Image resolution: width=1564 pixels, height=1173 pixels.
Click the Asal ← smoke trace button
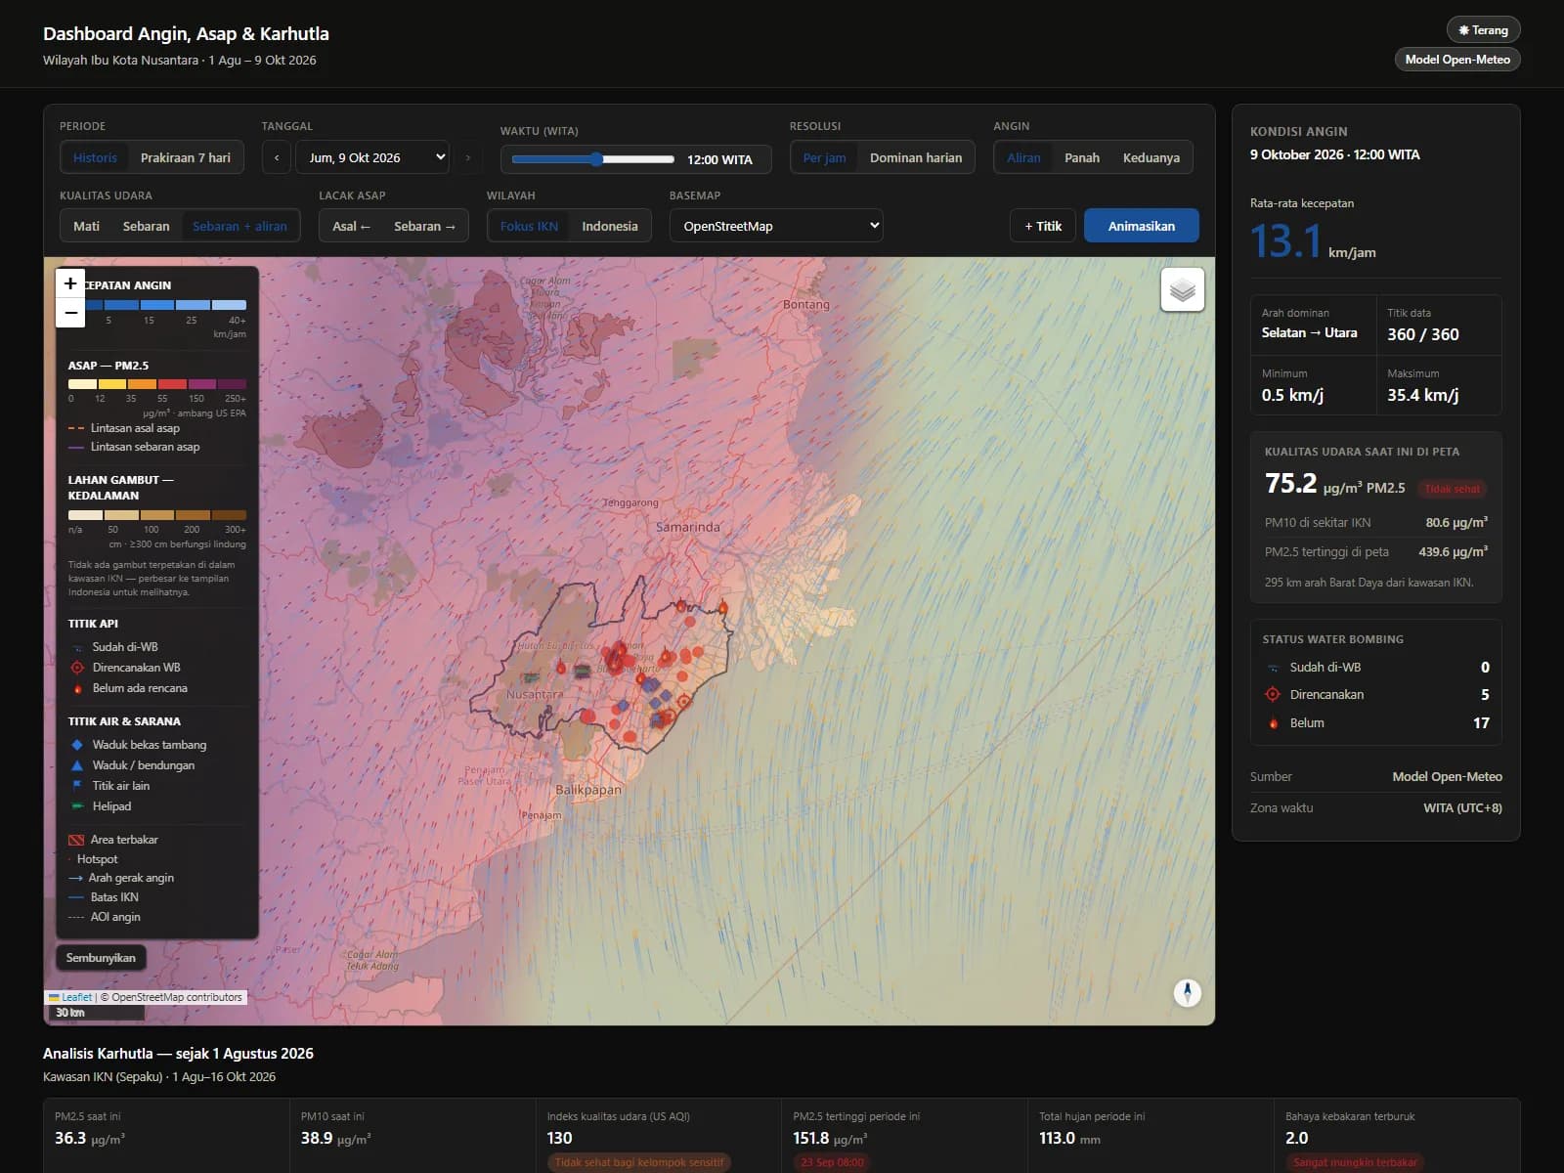(351, 226)
